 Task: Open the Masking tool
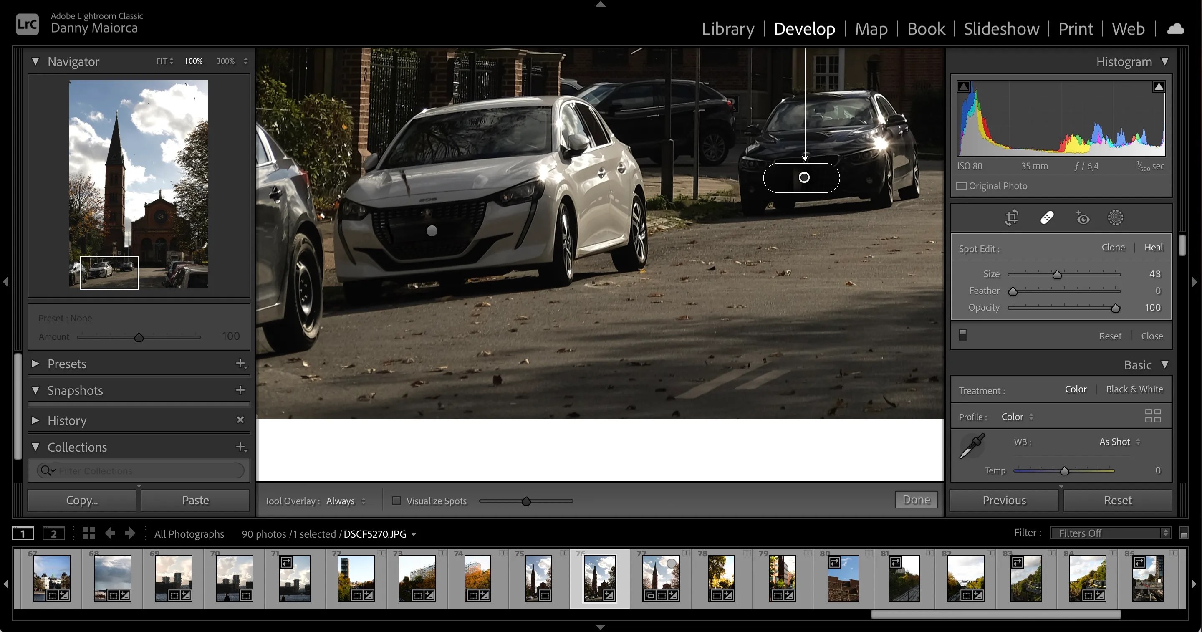pos(1116,217)
